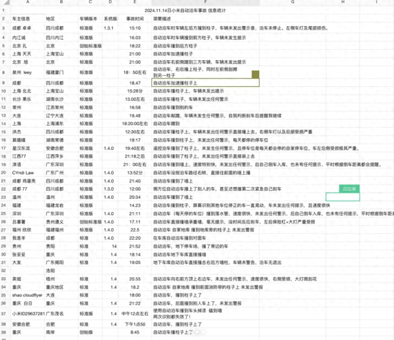The width and height of the screenshot is (394, 340).
Task: Click the '重庆 白日' cell
Action: [x=22, y=303]
